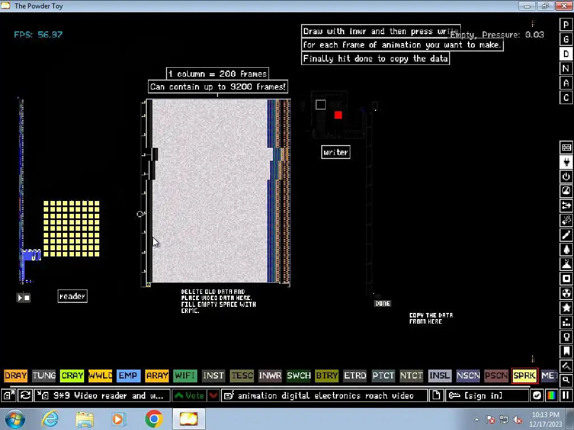Select the WIFI element
The width and height of the screenshot is (574, 430).
point(185,376)
